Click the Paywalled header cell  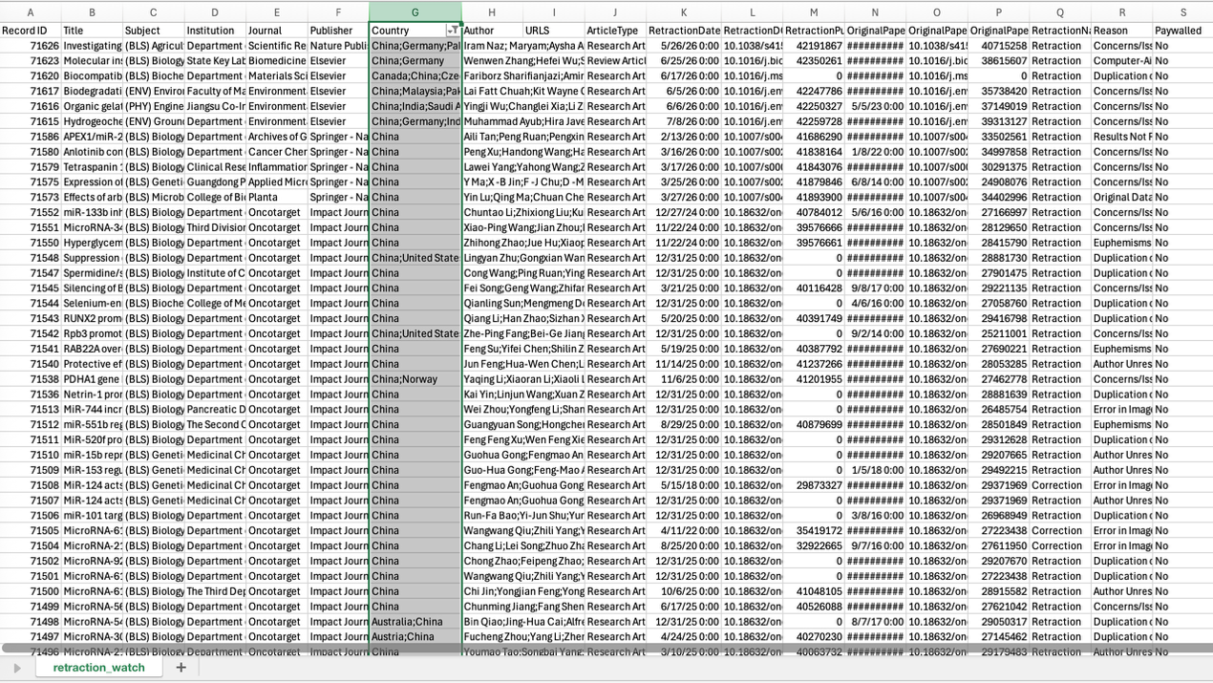[x=1182, y=31]
